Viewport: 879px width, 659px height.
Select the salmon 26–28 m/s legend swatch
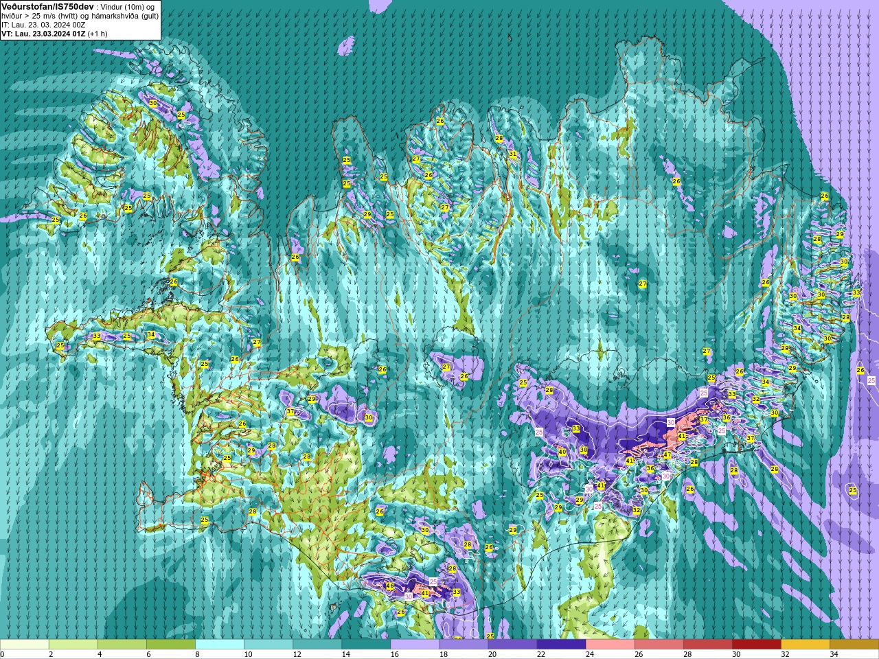659,645
